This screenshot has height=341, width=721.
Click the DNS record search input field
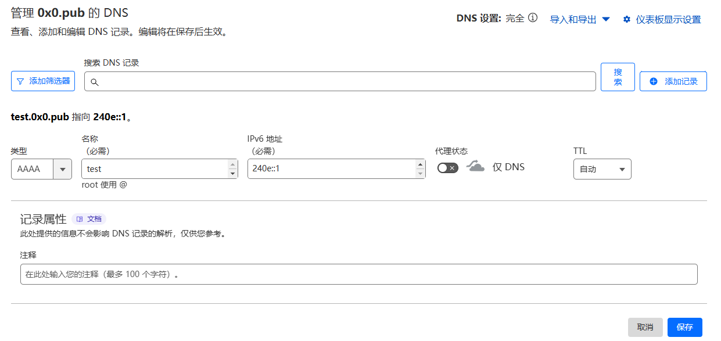[x=340, y=81]
